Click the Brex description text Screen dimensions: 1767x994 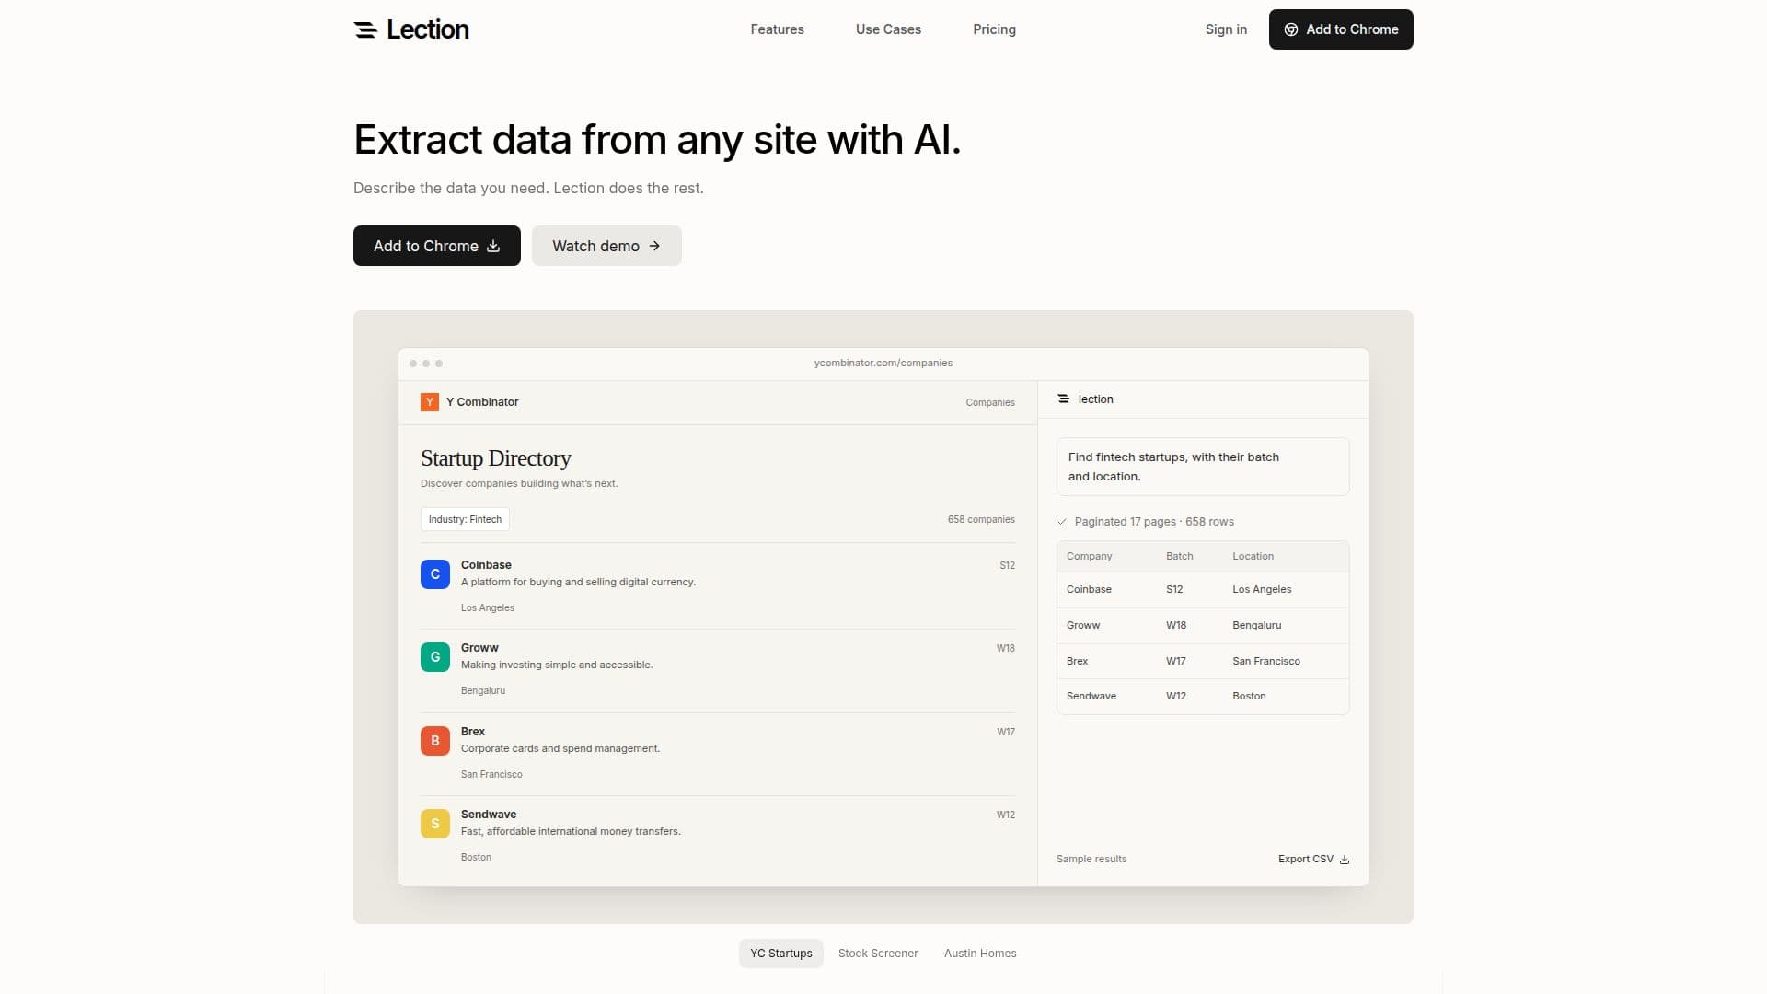point(560,749)
